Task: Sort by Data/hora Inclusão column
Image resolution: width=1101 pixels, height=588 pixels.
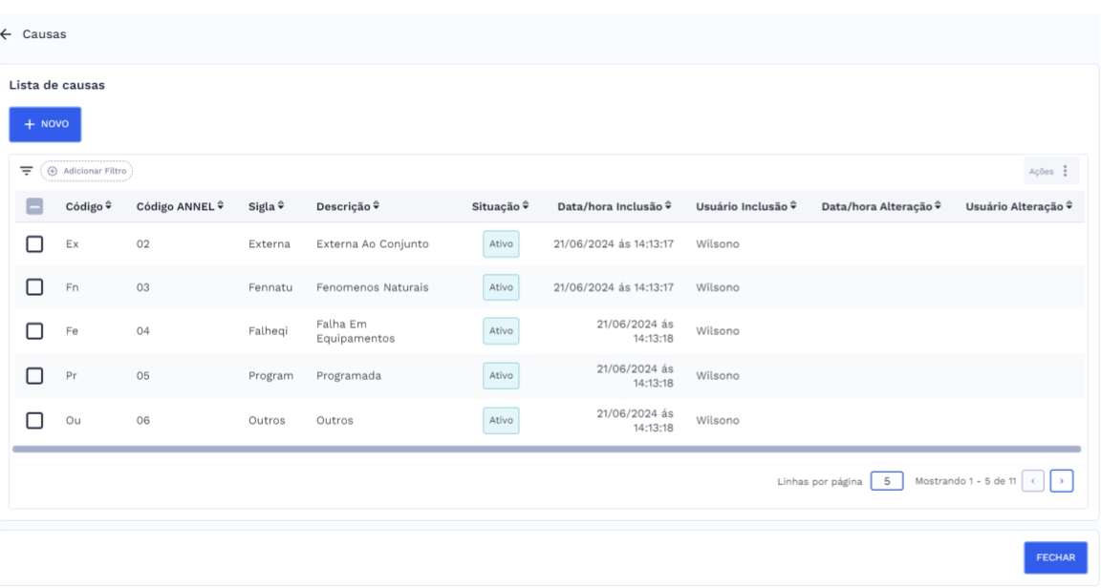Action: pyautogui.click(x=668, y=206)
